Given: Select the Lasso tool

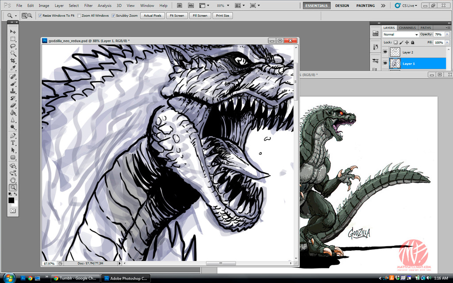Looking at the screenshot, I should pos(13,46).
